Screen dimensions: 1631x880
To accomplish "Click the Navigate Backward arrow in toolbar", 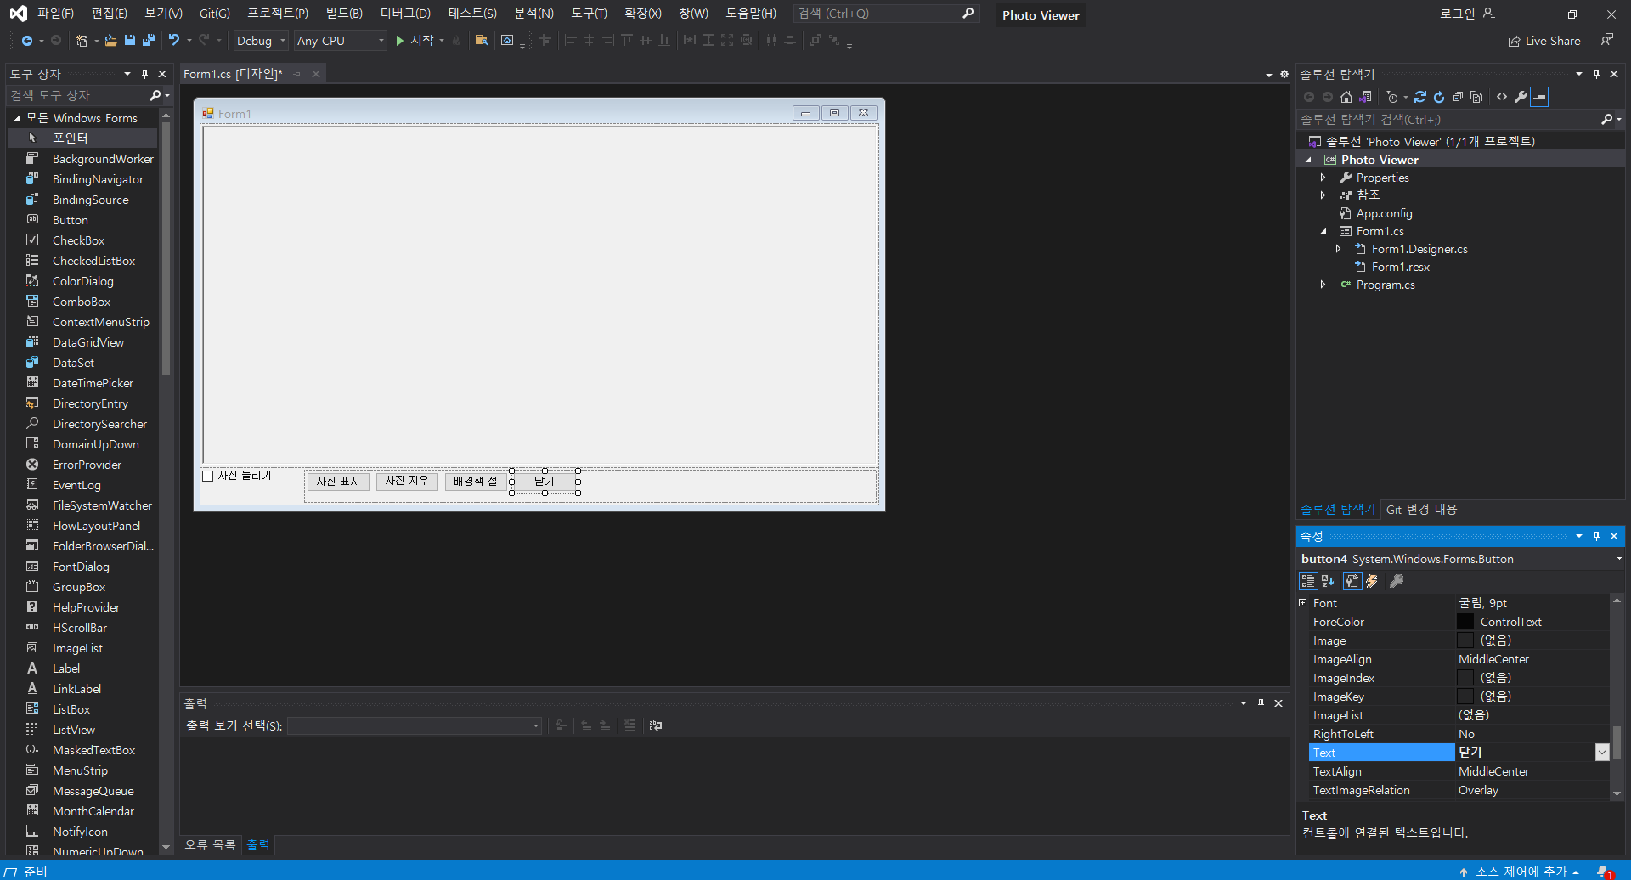I will [27, 41].
